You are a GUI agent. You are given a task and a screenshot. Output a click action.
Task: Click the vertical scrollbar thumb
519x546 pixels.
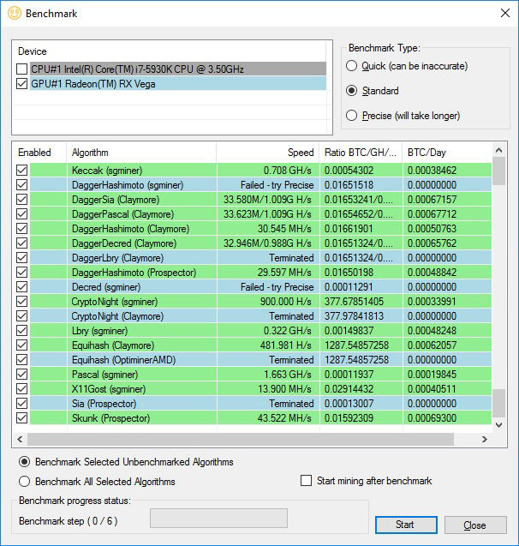(x=498, y=171)
